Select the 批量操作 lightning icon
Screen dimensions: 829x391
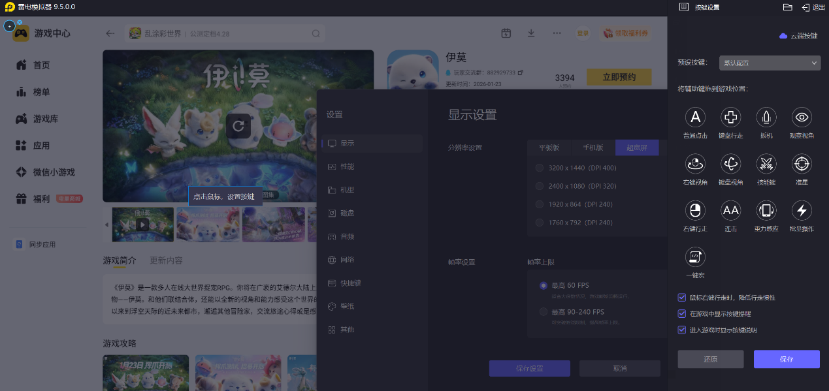click(x=802, y=210)
